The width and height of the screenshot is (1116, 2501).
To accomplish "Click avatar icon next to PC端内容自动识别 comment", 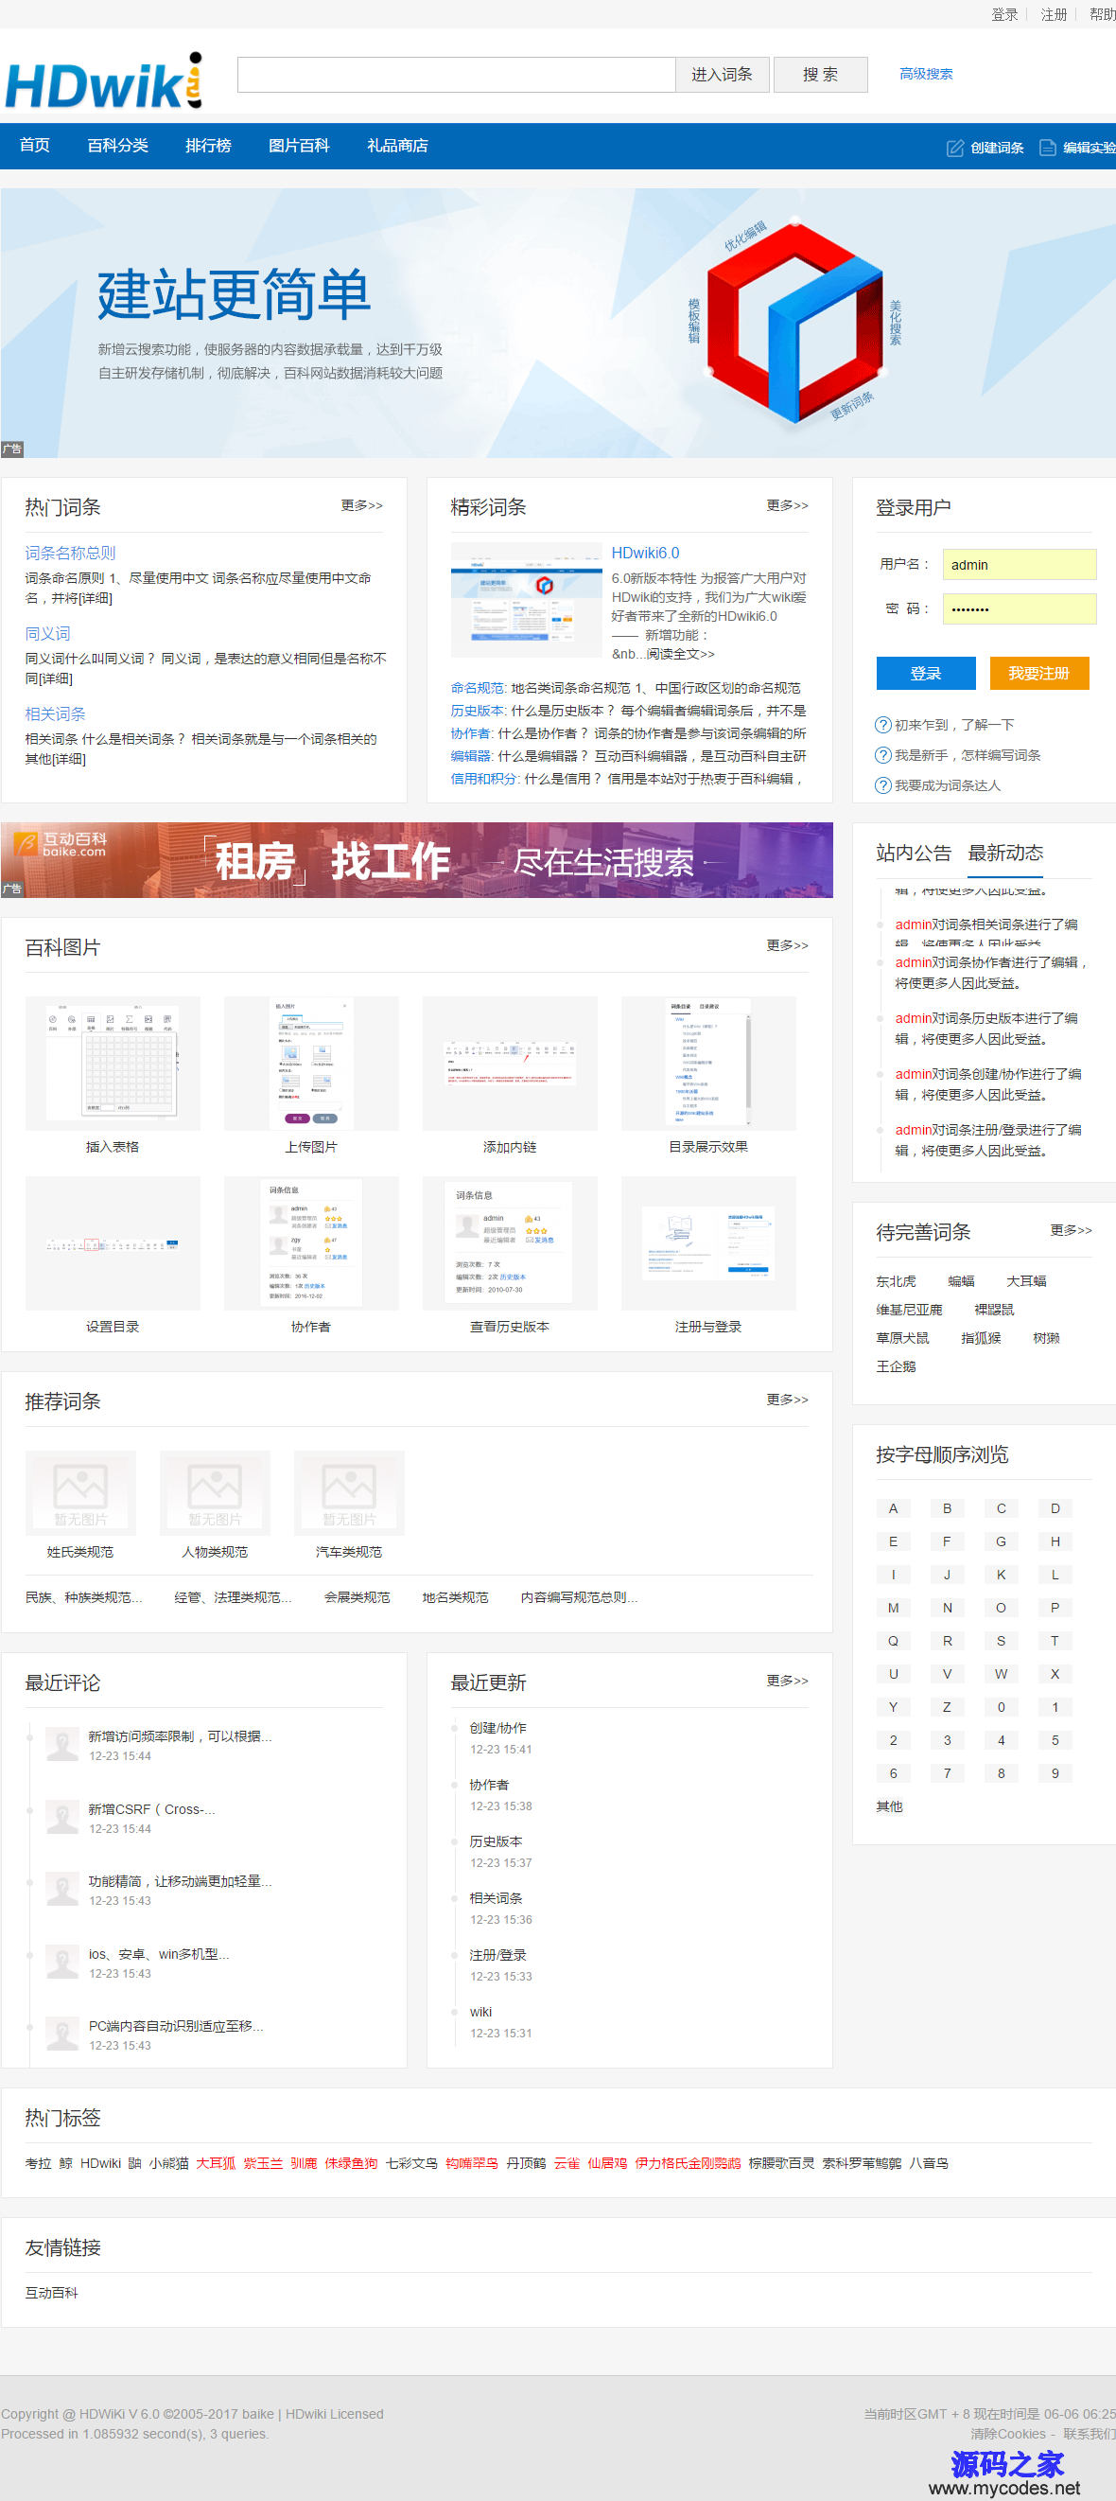I will 63,2034.
